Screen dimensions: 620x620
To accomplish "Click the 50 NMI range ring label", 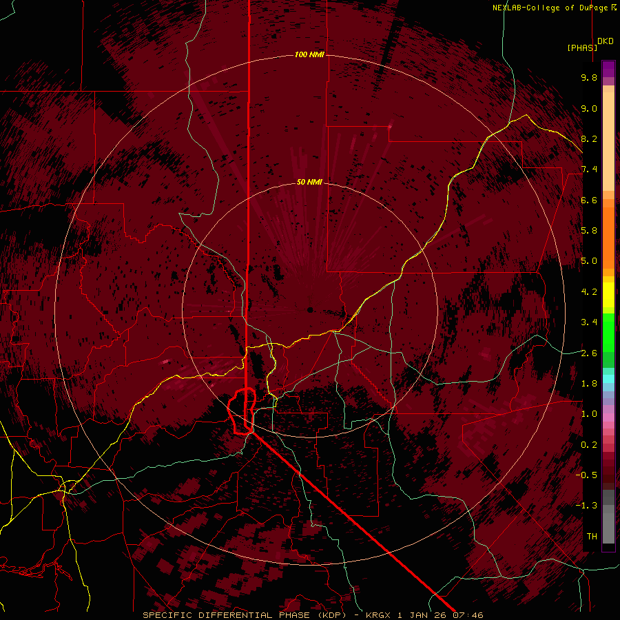I will click(x=309, y=182).
